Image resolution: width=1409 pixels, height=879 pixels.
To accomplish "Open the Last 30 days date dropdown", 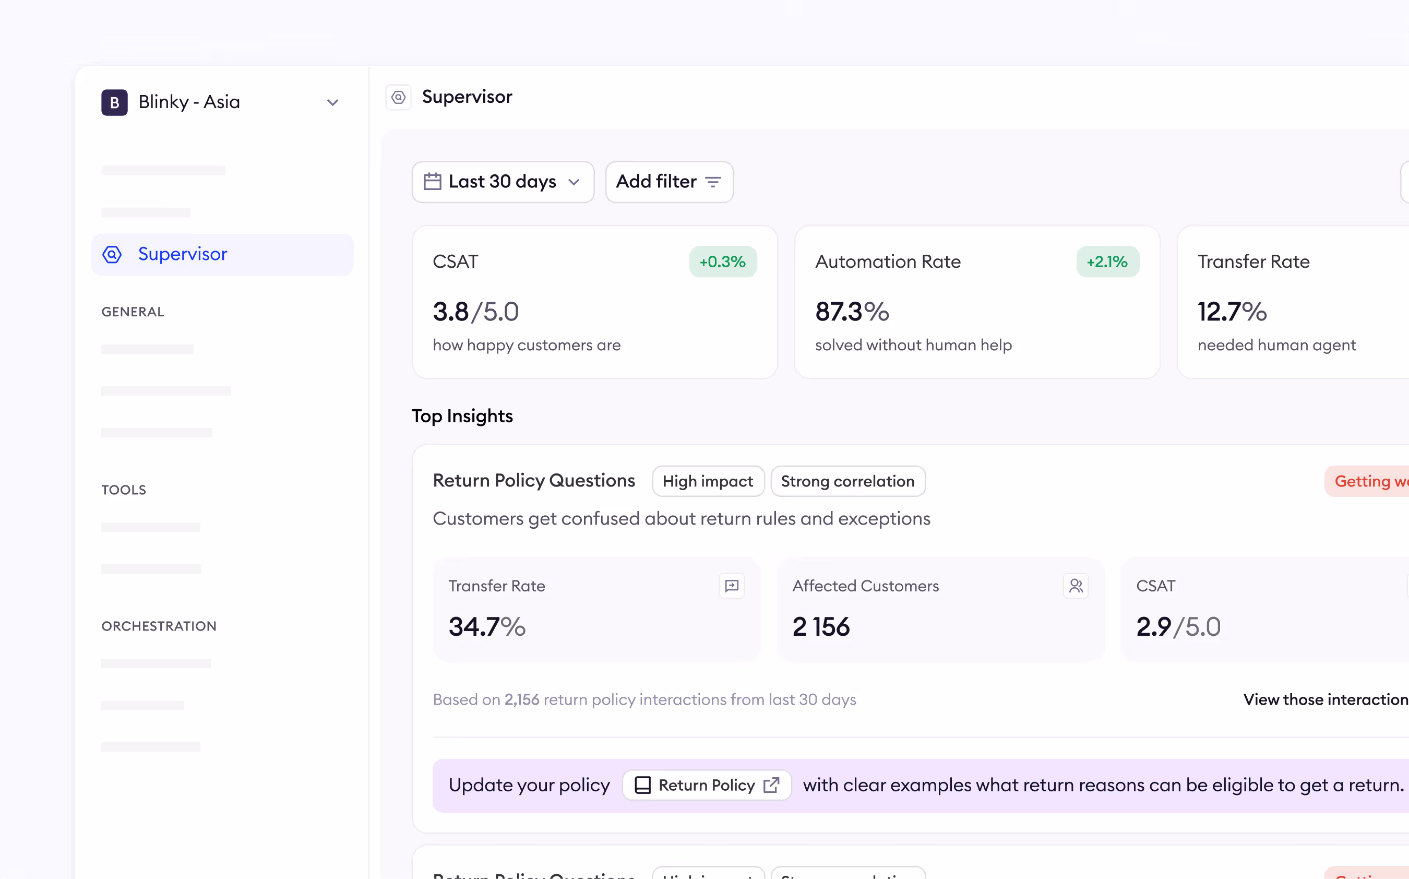I will (x=503, y=182).
